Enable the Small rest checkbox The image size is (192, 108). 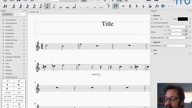152,54
